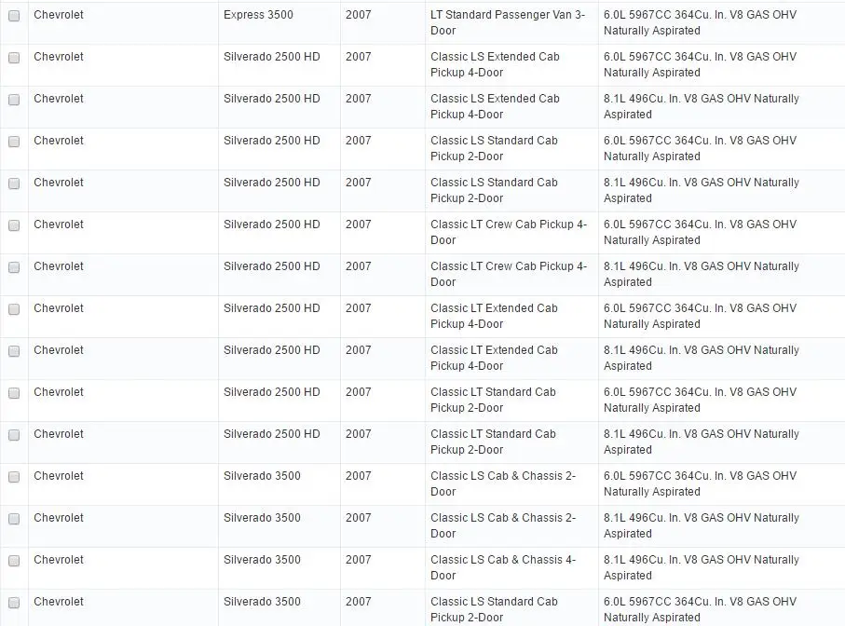Screen dimensions: 845x626
Task: Toggle checkbox for Cab & Chassis 2-Door 8.1L row
Action: (14, 519)
